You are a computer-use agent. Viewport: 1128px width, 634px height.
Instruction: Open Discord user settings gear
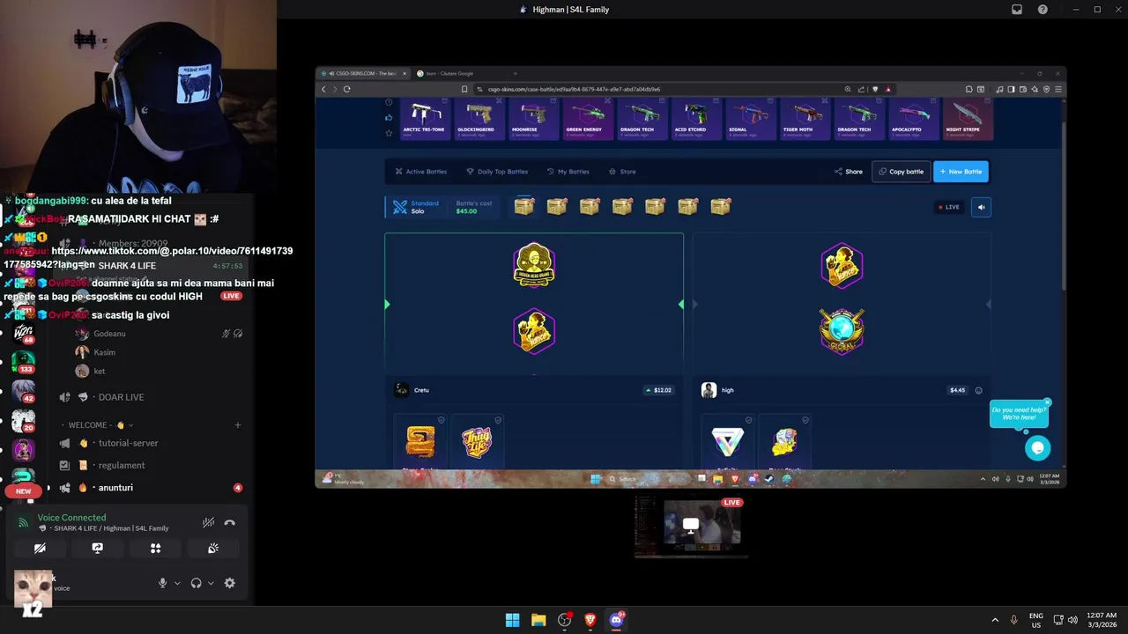tap(230, 583)
